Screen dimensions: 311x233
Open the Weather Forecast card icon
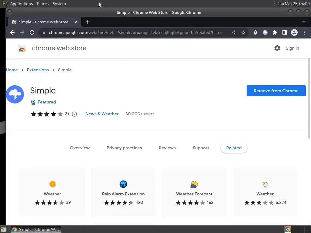click(x=194, y=184)
